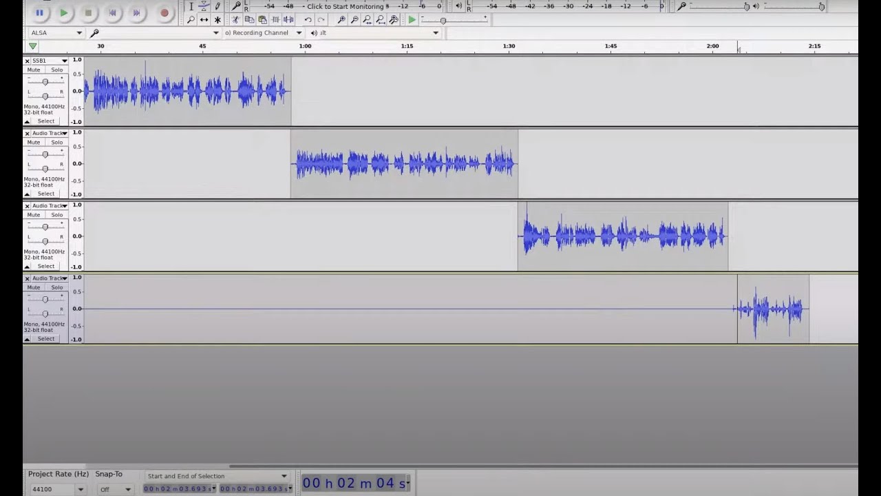This screenshot has width=881, height=496.
Task: Mute the SSB1 track
Action: click(x=34, y=70)
